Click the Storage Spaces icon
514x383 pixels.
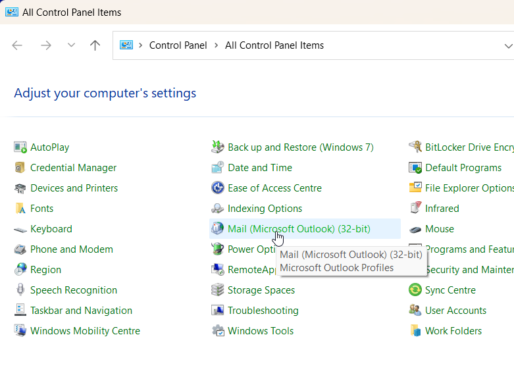[x=218, y=290]
